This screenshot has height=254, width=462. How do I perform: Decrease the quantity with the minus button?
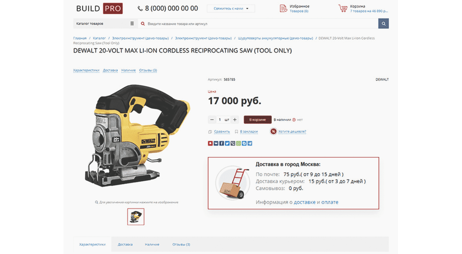click(212, 119)
